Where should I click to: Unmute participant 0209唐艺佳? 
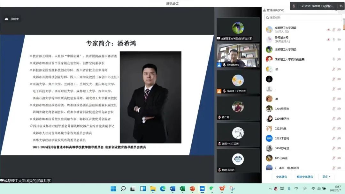[334, 119]
